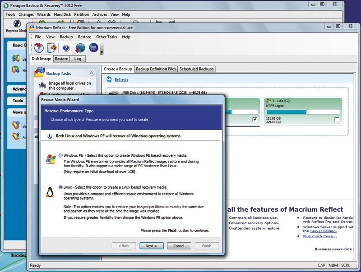
Task: Click Paragon's first icon under the News panel
Action: [x=16, y=125]
